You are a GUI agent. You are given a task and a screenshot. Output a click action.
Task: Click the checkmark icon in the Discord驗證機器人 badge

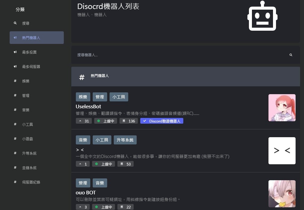point(144,121)
